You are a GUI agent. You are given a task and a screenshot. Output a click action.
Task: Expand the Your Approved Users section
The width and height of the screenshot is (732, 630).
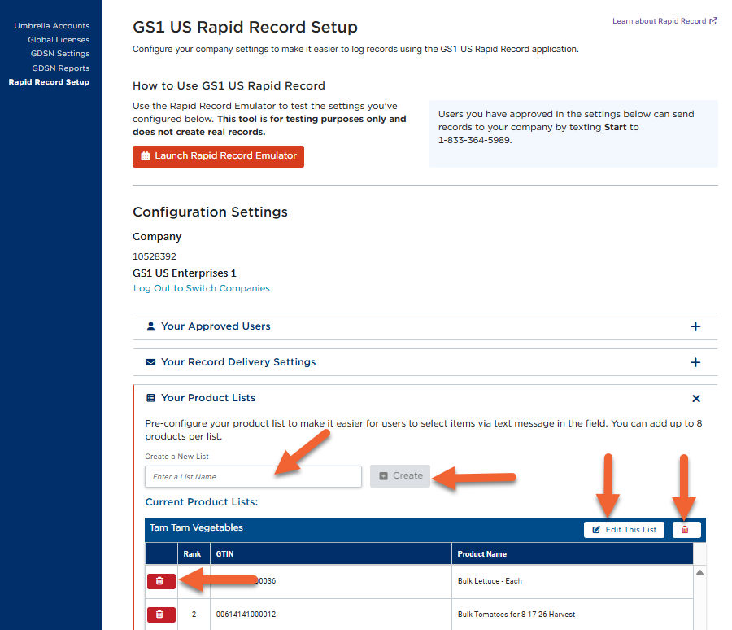coord(695,326)
